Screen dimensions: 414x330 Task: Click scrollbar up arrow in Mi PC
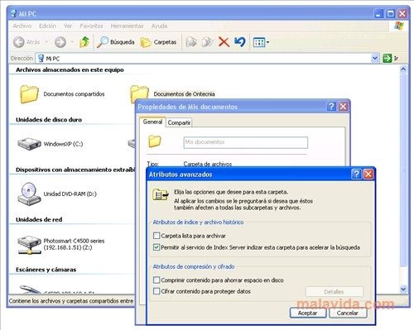tap(403, 69)
